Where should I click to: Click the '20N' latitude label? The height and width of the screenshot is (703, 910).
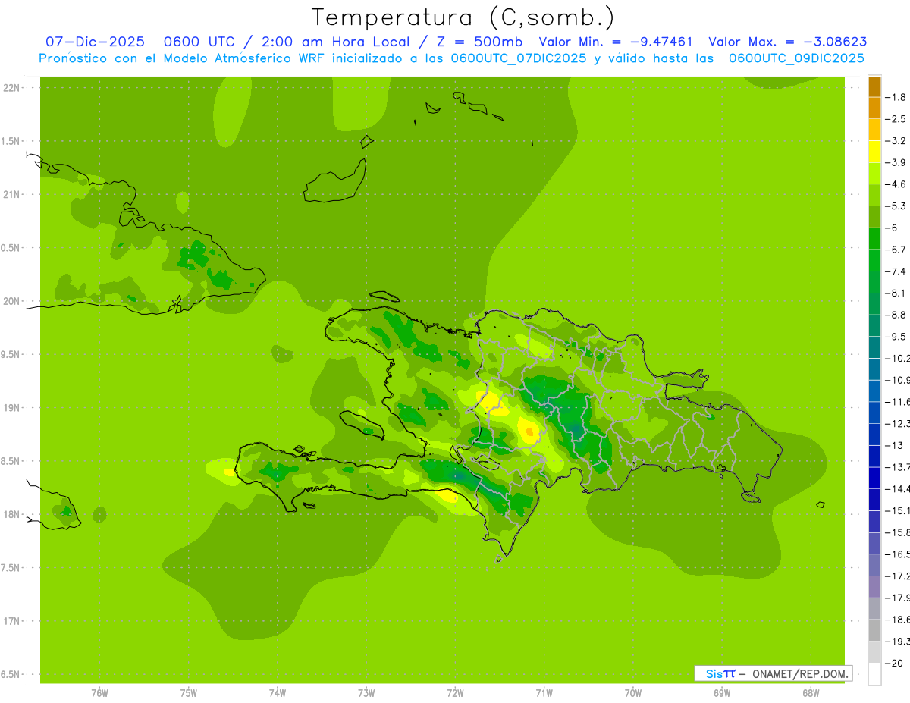click(11, 301)
